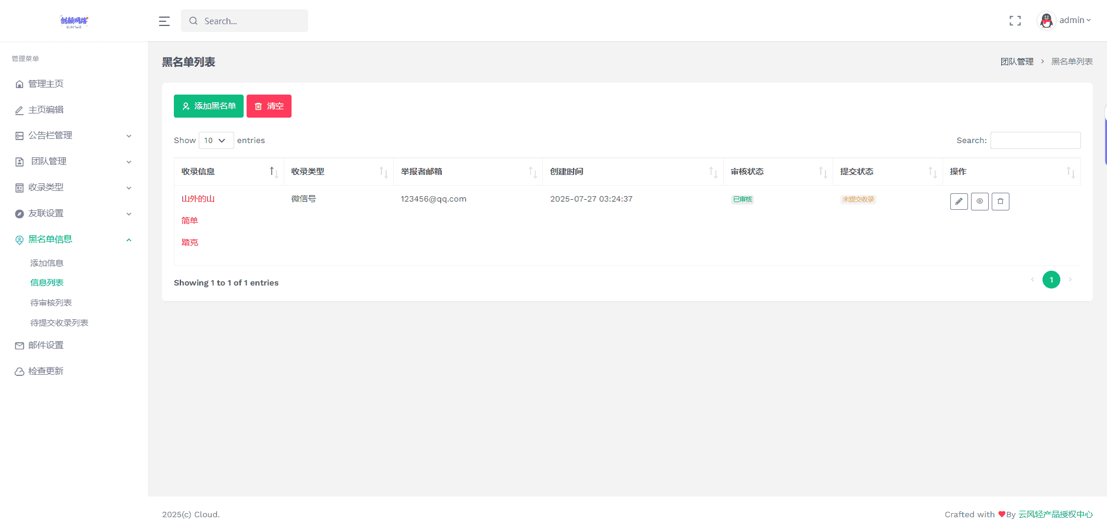Screen dimensions: 1107x532
Task: Collapse the 黑名单信息 sidebar section
Action: [x=73, y=239]
